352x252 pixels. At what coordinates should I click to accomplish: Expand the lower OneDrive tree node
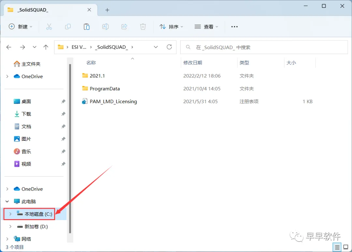[x=7, y=189]
